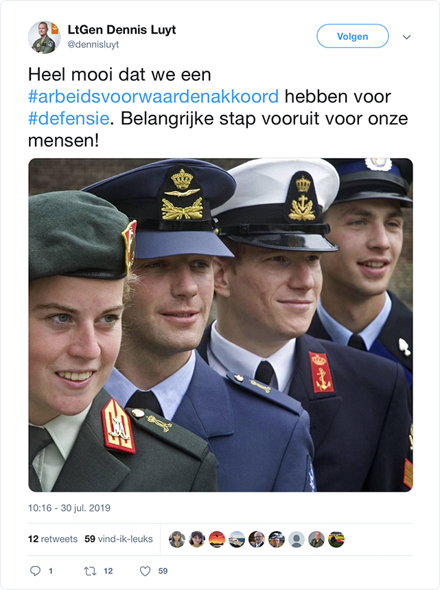Open the last liker avatar in row
Viewport: 440px width, 590px height.
[336, 539]
